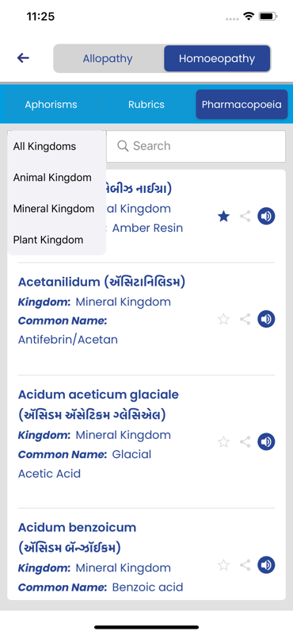Select All Kingdoms from the dropdown list
The width and height of the screenshot is (293, 635).
click(56, 146)
